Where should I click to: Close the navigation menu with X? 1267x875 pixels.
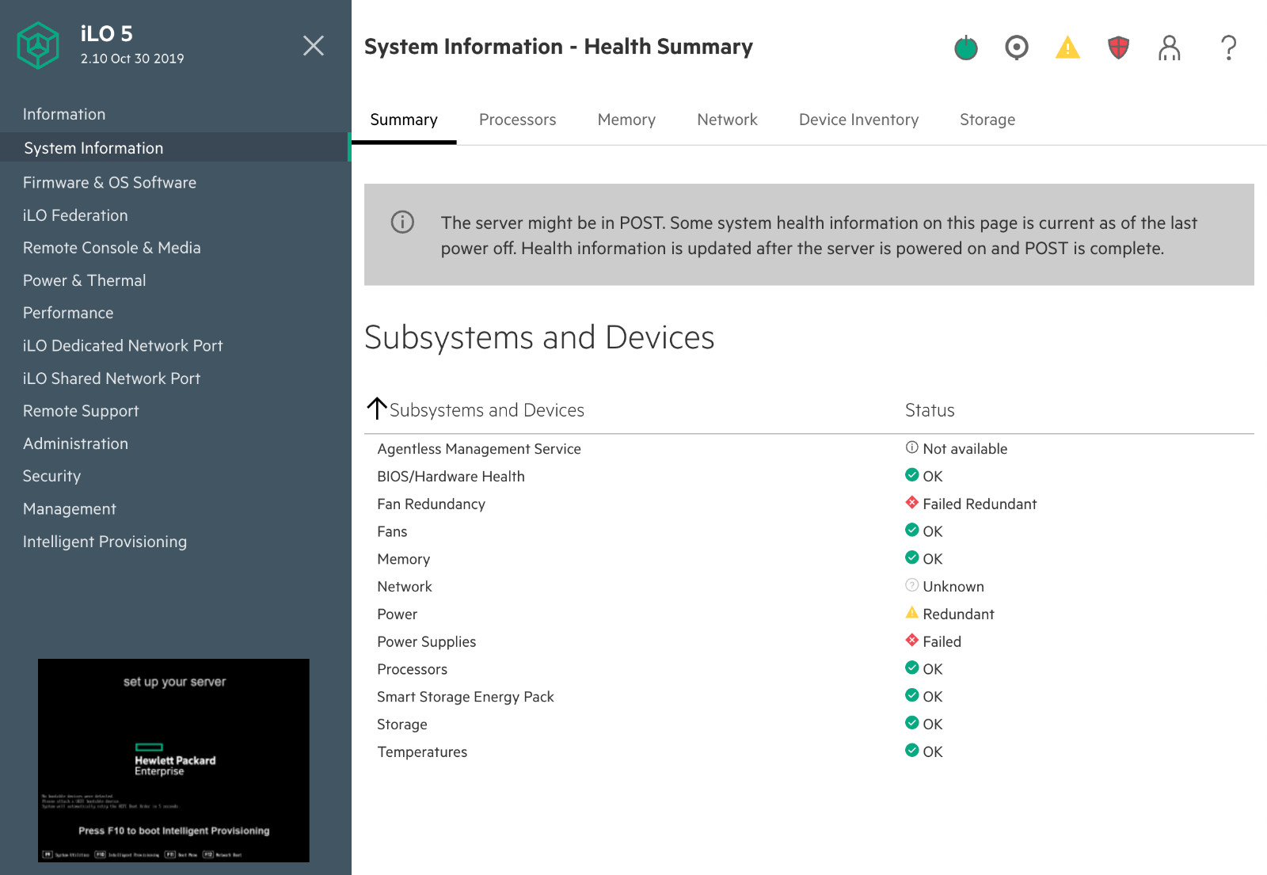click(314, 45)
